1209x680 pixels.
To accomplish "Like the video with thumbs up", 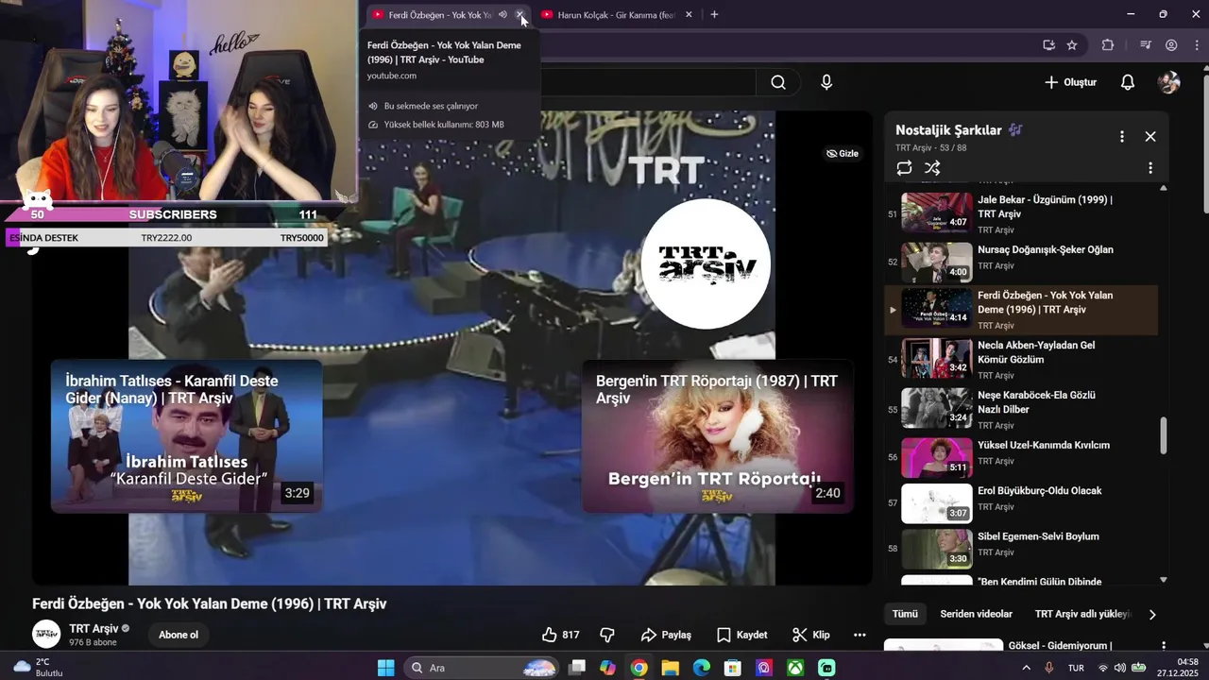I will point(561,635).
